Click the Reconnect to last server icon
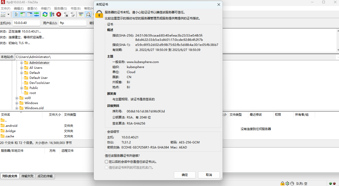The height and width of the screenshot is (186, 339). [73, 14]
